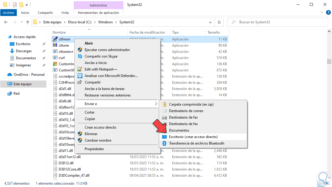Click the desktop icon for Escritorio shortcut entry
The image size is (332, 187).
click(164, 137)
